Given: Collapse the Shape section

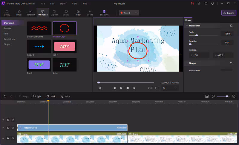Looking at the screenshot, I should [187, 63].
